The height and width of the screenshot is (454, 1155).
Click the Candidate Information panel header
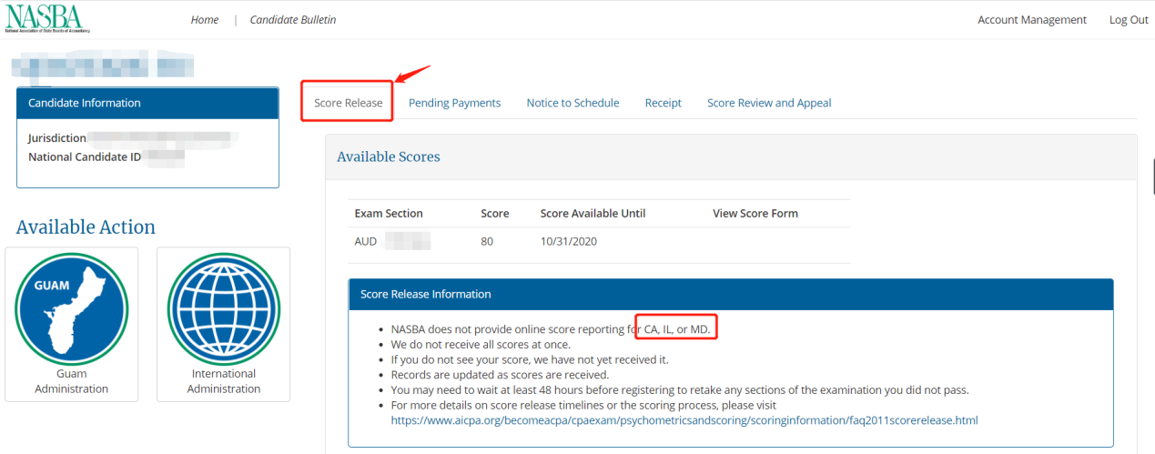pos(147,104)
